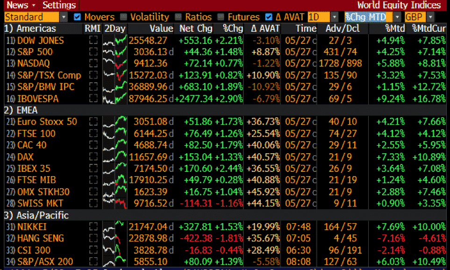Viewport: 450px width, 270px height.
Task: Click IBOVESPA %MtdCur value +16.78%
Action: pyautogui.click(x=429, y=99)
